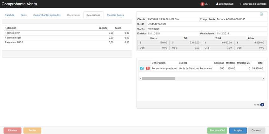Confirm with the blue Aceptar button
This screenshot has width=269, height=134.
(x=238, y=131)
